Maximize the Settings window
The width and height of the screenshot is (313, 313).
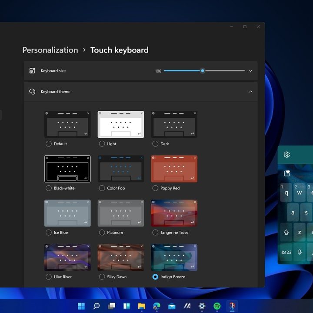(245, 27)
